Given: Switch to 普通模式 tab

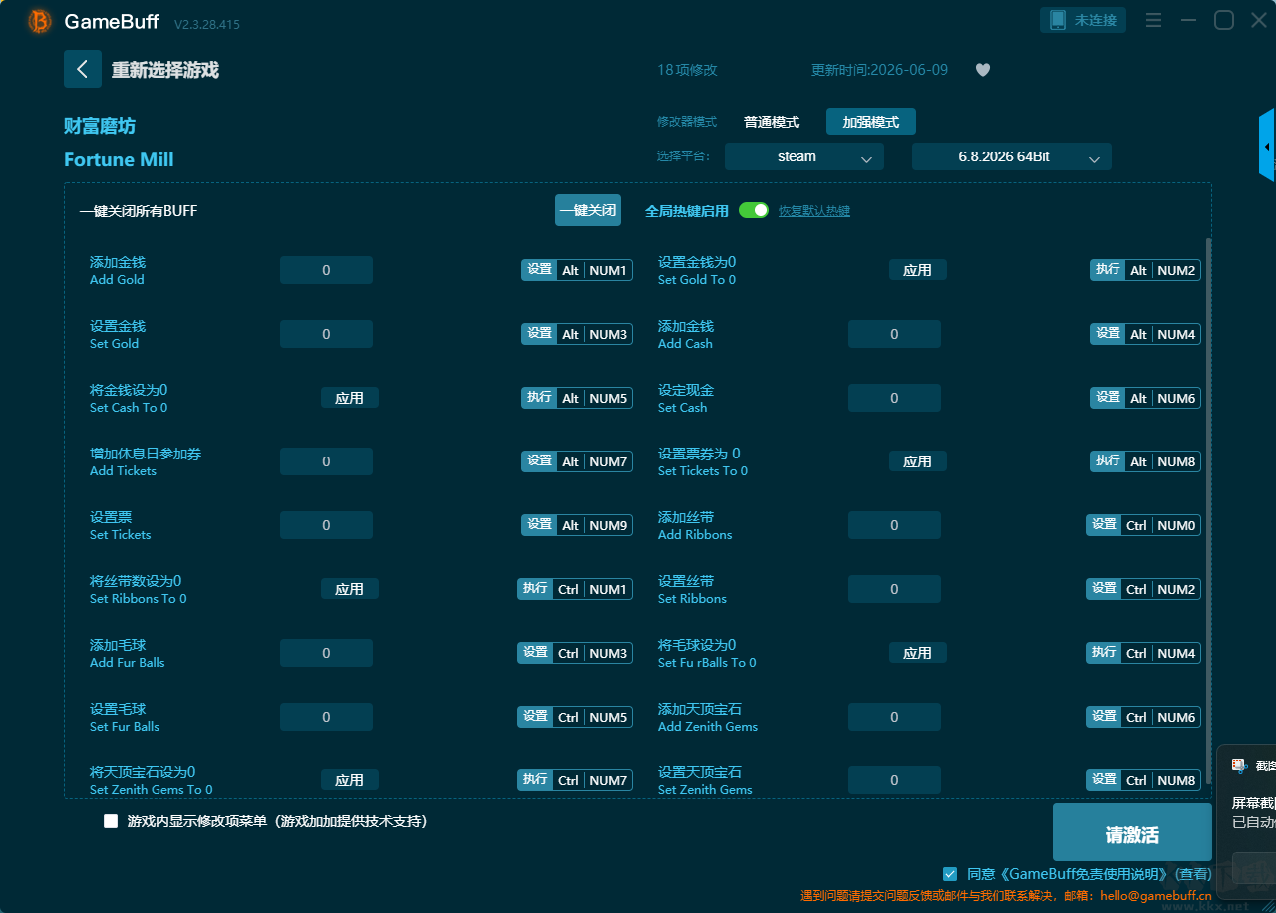Looking at the screenshot, I should point(772,122).
